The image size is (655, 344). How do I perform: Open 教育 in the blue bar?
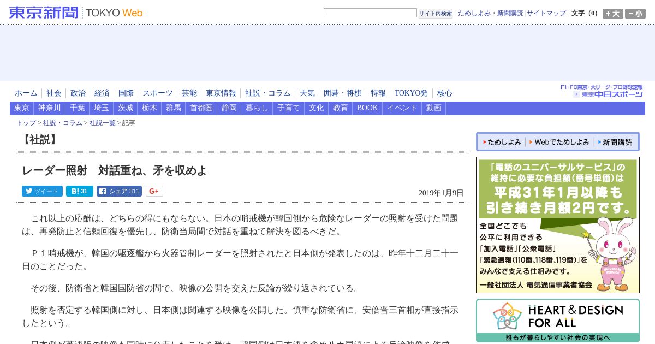341,108
